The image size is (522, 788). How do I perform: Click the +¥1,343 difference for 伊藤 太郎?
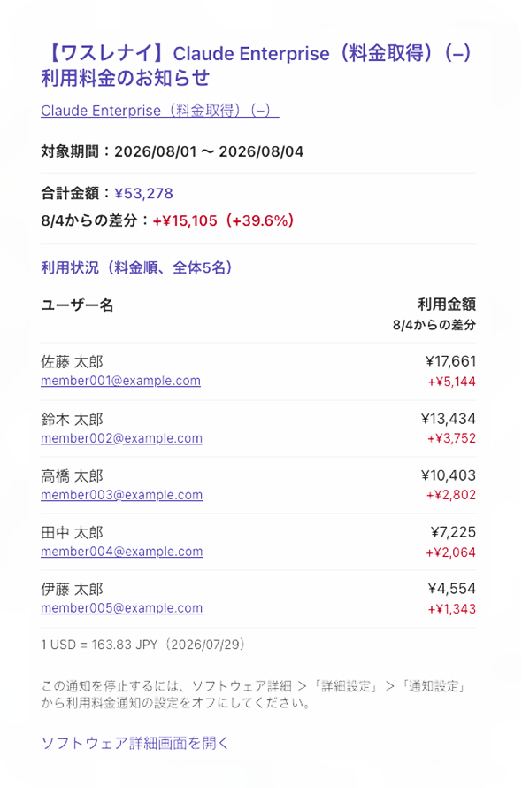point(452,609)
